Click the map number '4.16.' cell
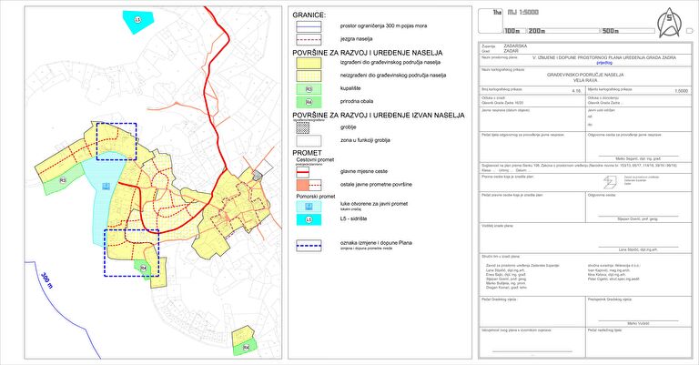699x365 pixels. tap(577, 91)
